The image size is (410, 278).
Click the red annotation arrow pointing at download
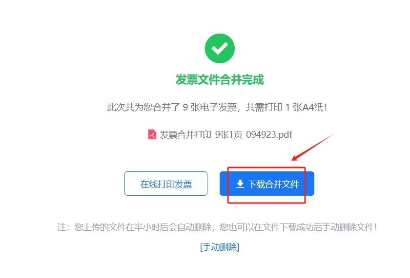[312, 148]
